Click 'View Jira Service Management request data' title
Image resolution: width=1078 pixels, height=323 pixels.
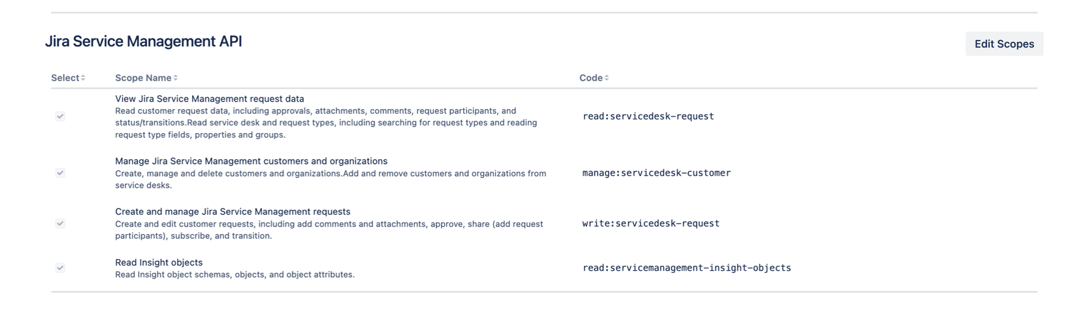[210, 99]
